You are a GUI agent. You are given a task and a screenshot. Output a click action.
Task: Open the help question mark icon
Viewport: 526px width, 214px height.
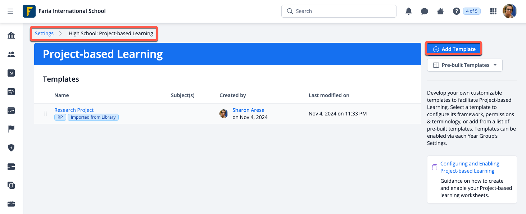(456, 11)
